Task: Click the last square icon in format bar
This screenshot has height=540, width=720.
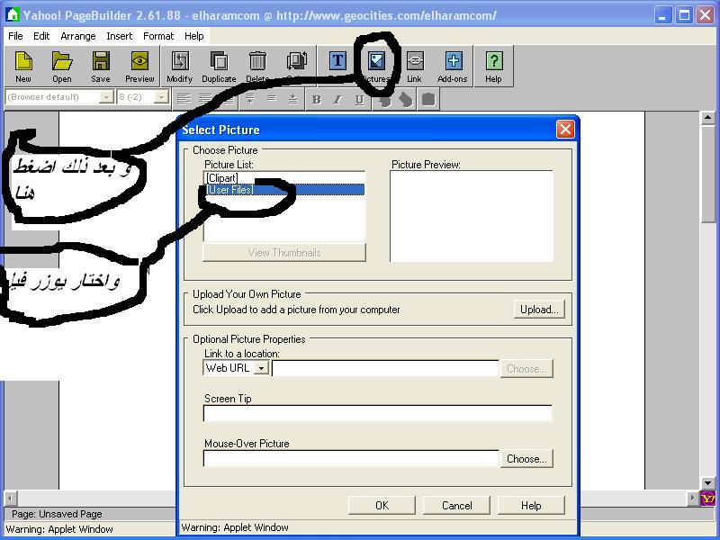Action: tap(428, 99)
